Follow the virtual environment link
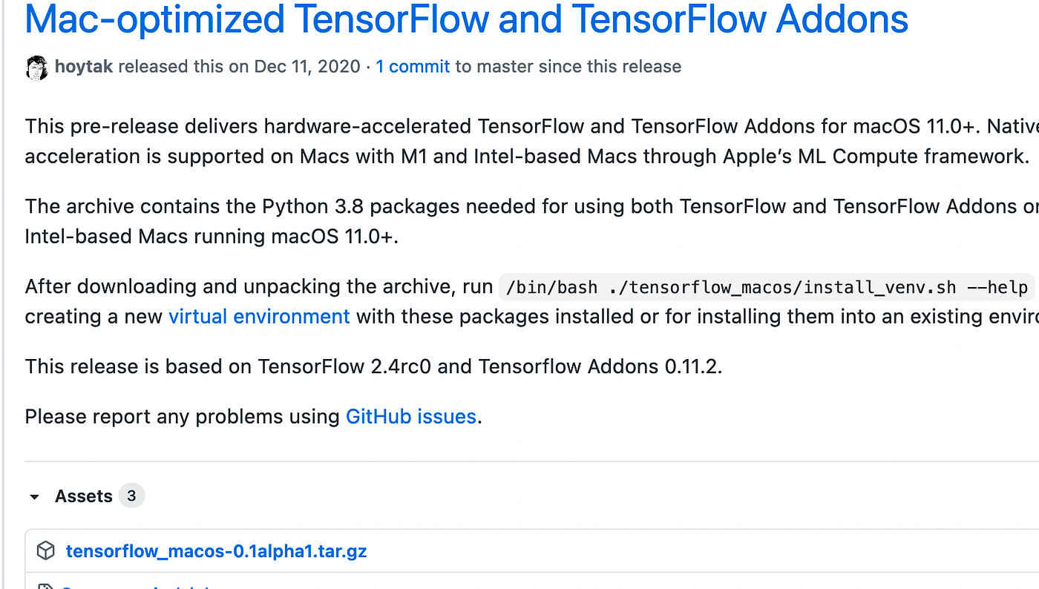This screenshot has height=589, width=1039. tap(259, 317)
